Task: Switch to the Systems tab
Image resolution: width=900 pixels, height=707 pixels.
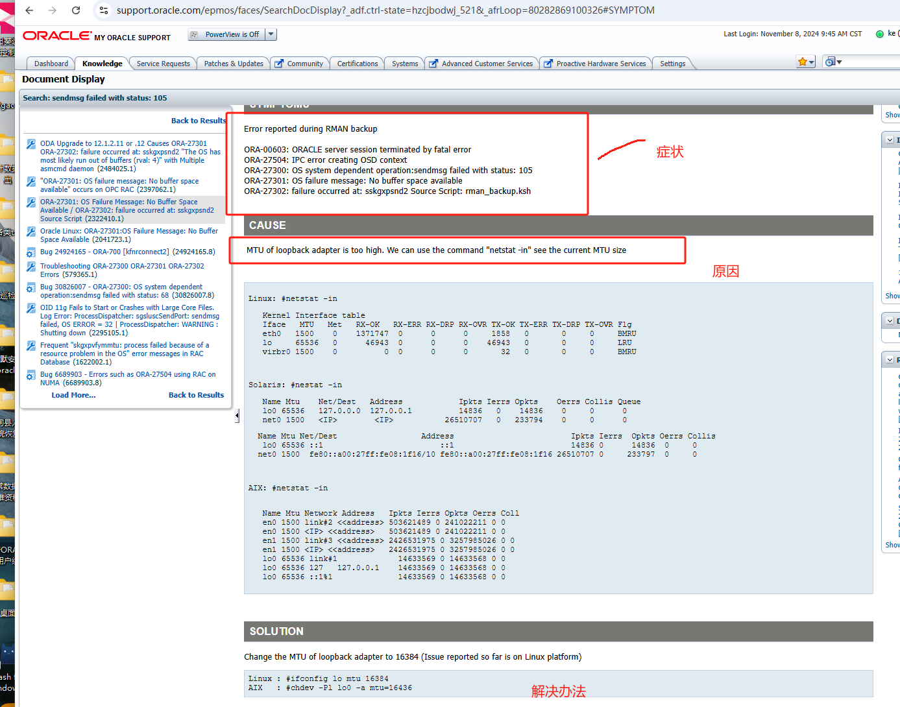Action: (x=405, y=64)
